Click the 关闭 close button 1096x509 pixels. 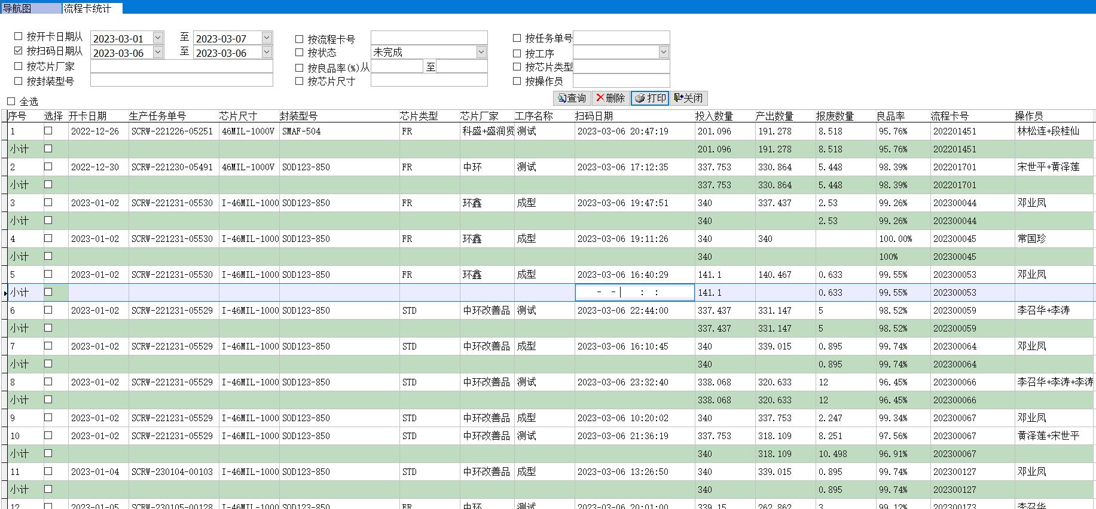(x=688, y=98)
